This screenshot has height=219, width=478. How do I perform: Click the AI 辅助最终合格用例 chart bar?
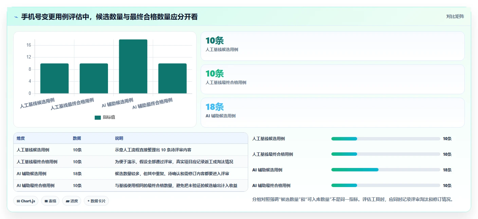[x=172, y=78]
